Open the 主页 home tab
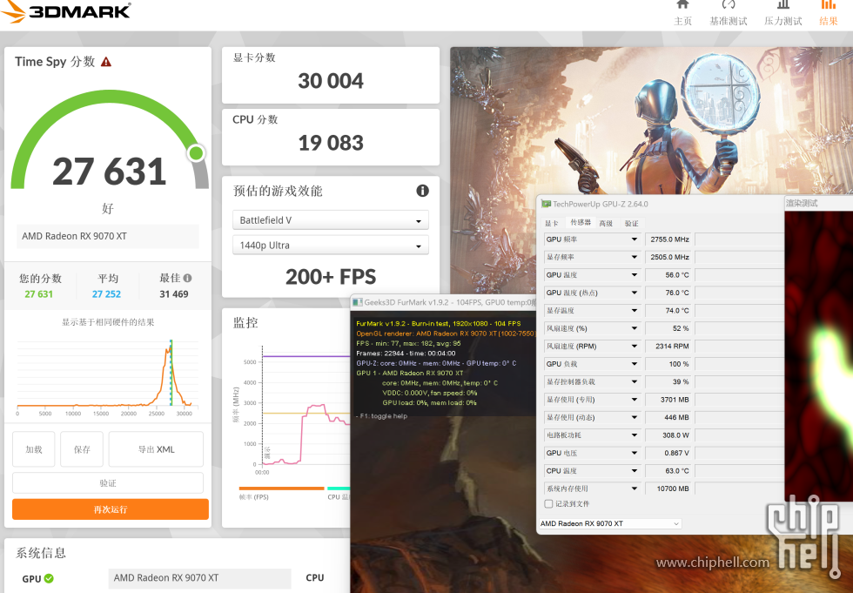This screenshot has width=853, height=593. (x=682, y=13)
